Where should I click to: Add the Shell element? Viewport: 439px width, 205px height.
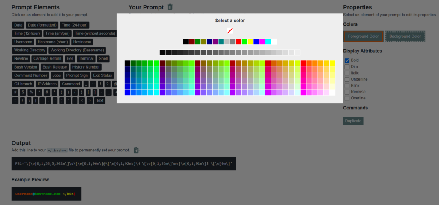point(103,59)
